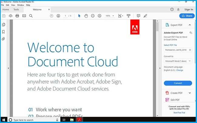Collapse left navigation pane arrow
This screenshot has height=123, width=197.
click(8, 68)
